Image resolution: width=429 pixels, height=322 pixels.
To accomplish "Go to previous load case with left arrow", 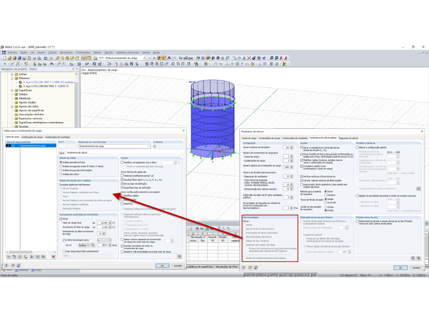I will 150,58.
